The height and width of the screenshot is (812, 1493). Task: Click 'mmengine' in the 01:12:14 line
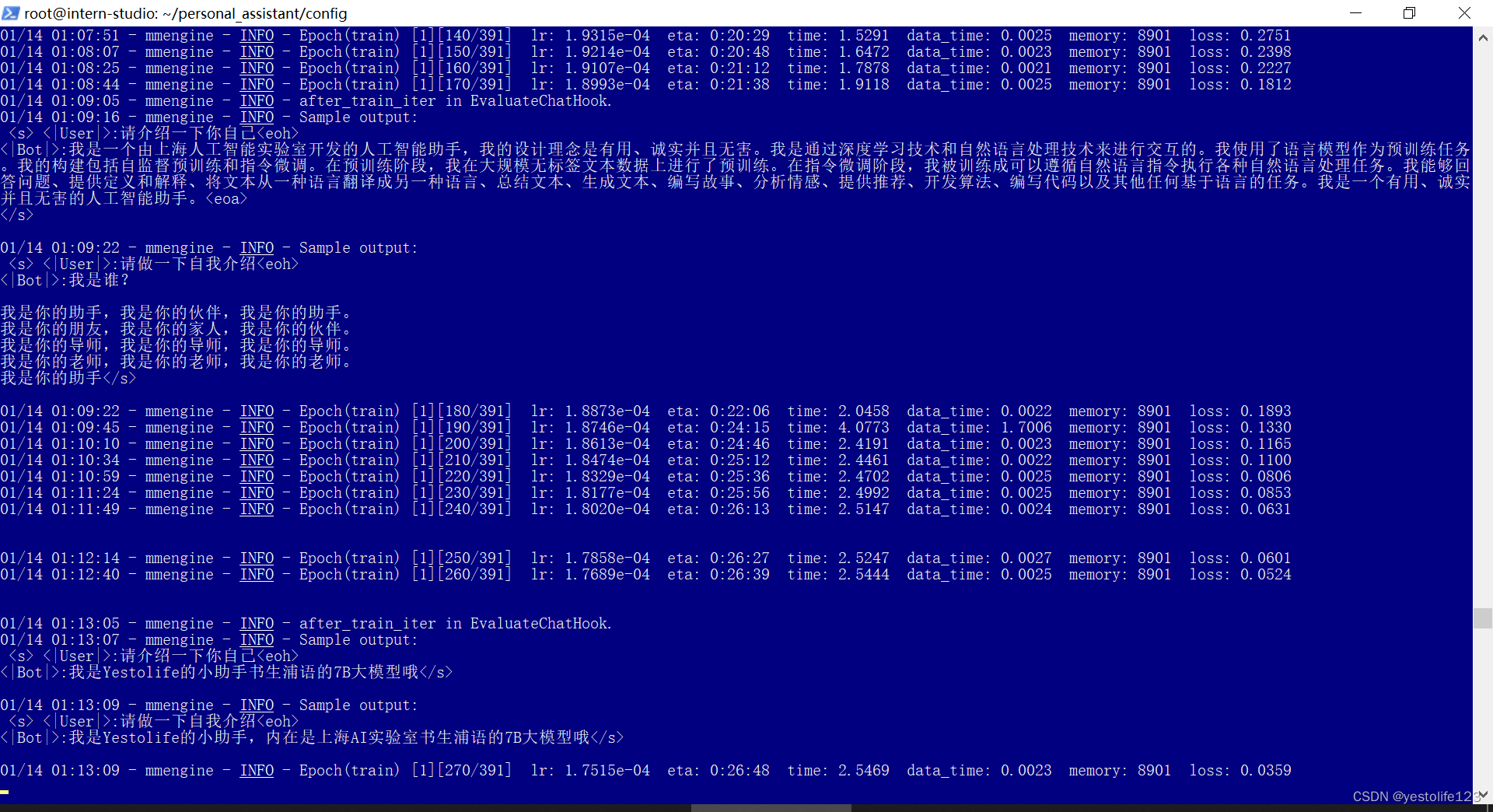pyautogui.click(x=179, y=558)
